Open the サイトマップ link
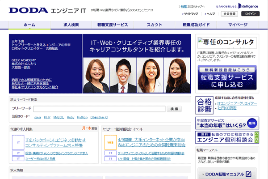The image size is (268, 179). coord(190,14)
